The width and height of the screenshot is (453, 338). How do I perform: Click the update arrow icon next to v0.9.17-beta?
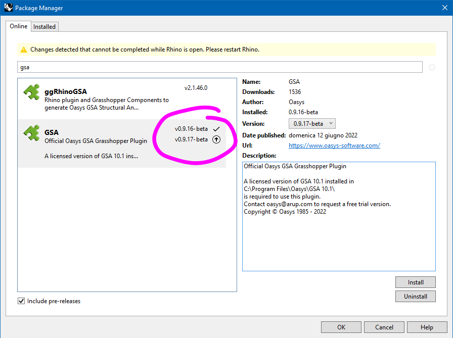click(216, 139)
